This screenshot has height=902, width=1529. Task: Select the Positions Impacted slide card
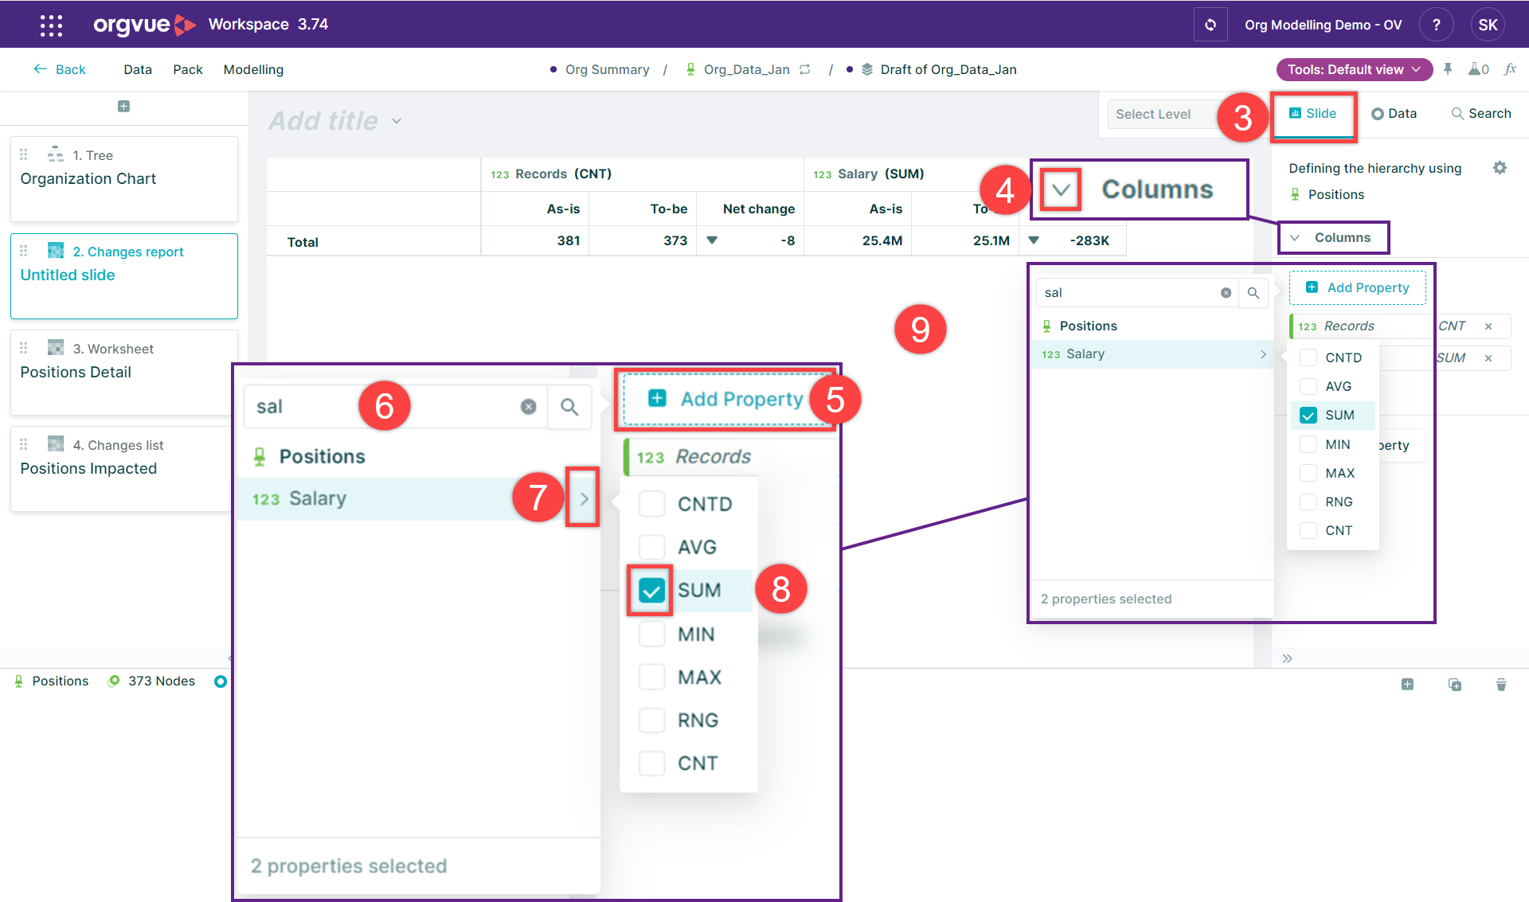coord(124,469)
